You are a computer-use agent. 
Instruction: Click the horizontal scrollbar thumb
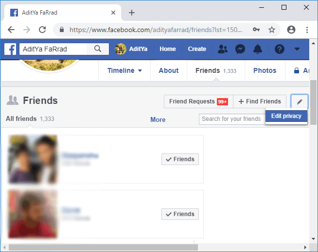103,247
